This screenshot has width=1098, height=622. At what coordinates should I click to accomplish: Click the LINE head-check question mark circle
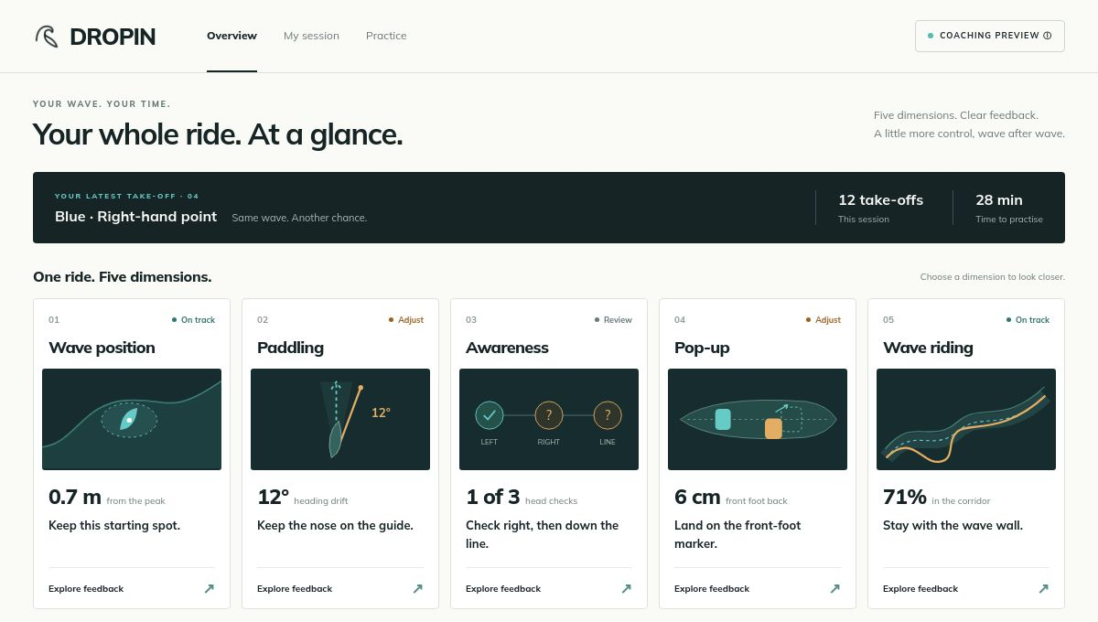point(608,415)
